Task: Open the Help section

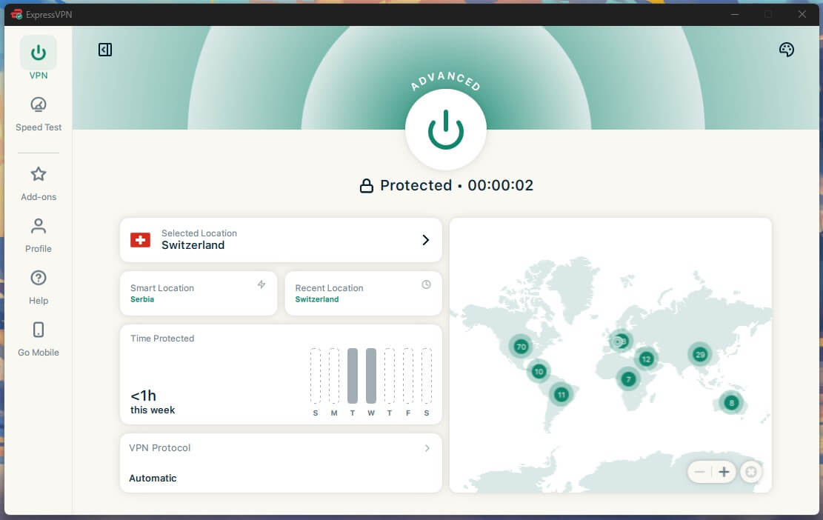Action: click(x=39, y=287)
